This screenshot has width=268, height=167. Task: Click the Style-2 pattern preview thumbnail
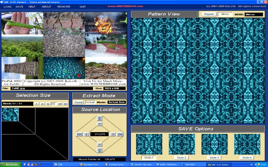click(x=182, y=144)
